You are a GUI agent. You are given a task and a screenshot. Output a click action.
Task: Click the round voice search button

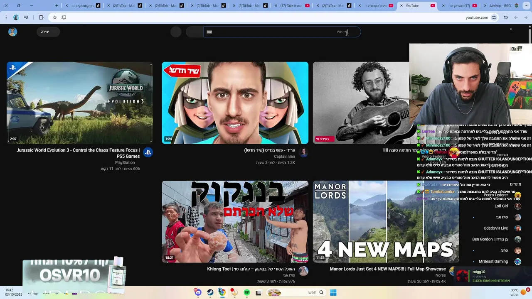point(176,32)
